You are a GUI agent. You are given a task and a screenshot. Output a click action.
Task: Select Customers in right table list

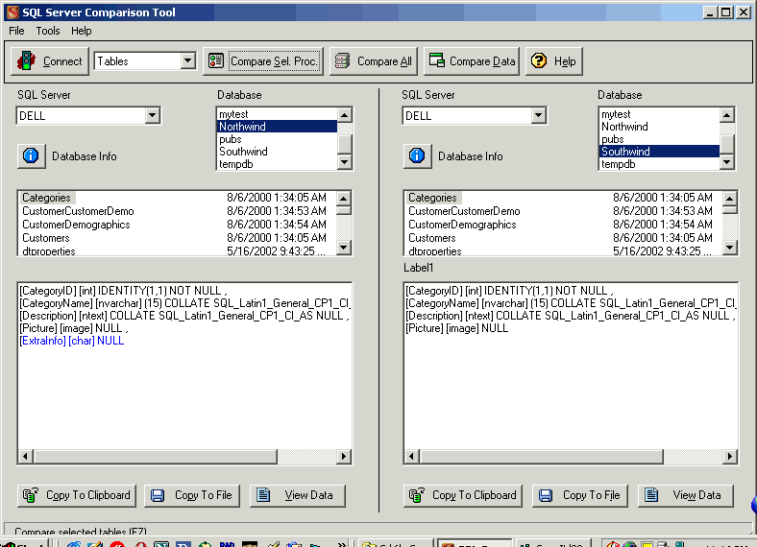click(432, 238)
